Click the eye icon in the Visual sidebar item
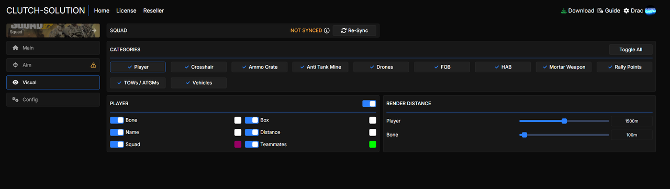 [15, 82]
